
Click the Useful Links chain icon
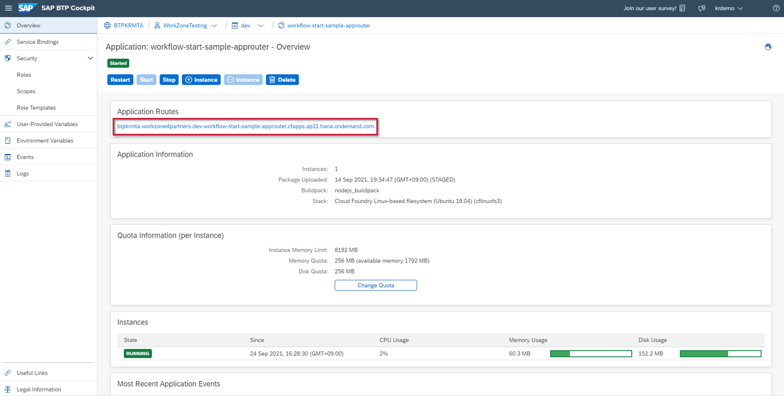tap(8, 373)
